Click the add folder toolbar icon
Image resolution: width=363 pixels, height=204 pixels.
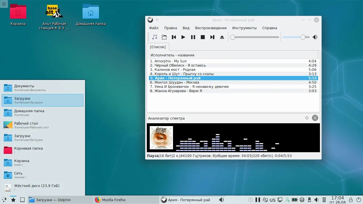[164, 37]
